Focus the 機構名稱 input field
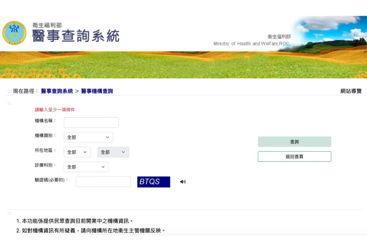The image size is (367, 245). tap(91, 123)
